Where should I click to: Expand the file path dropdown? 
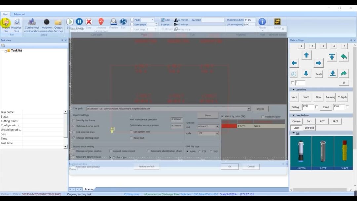tap(249, 109)
